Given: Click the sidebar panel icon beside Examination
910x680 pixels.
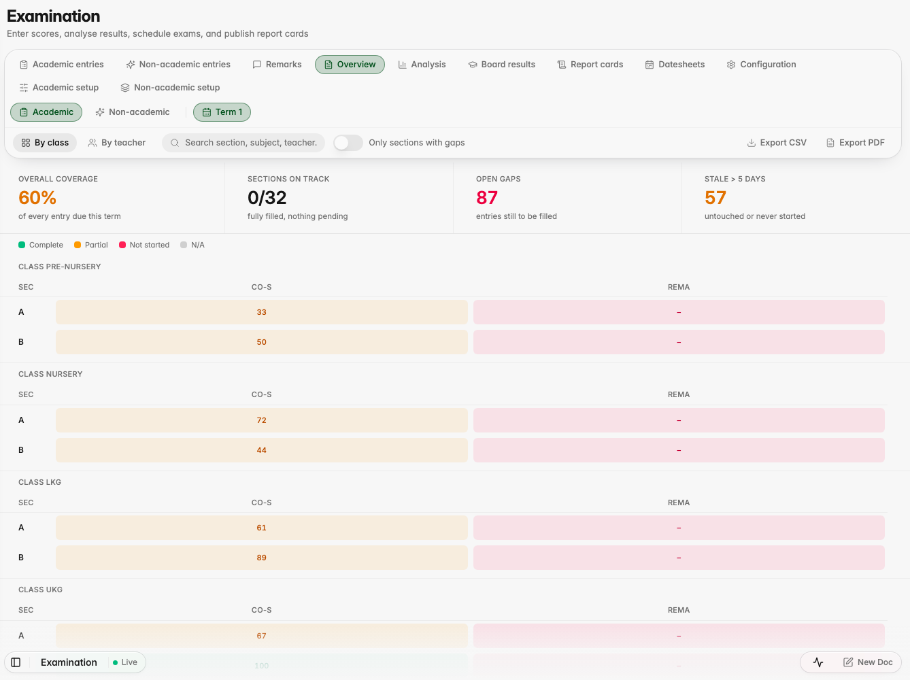Looking at the screenshot, I should tap(16, 662).
